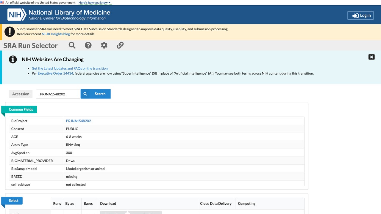381x214 pixels.
Task: Click the chain link icon
Action: 120,45
